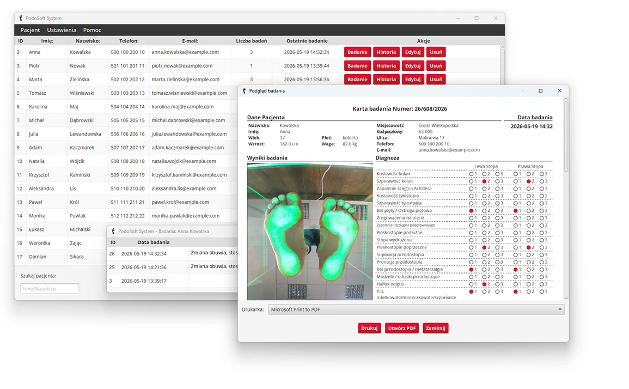
Task: Click the Podgląd badania vertical scrollbar thumb
Action: (566, 137)
